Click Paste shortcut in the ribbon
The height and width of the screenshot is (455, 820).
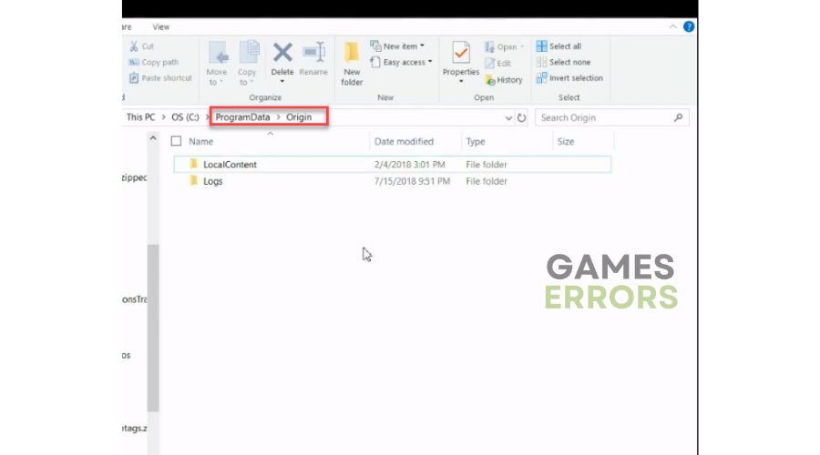tap(160, 78)
